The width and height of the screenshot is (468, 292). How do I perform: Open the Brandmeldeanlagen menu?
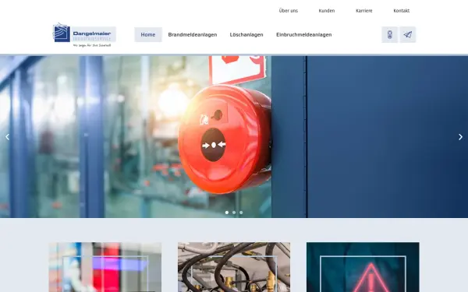tap(193, 34)
